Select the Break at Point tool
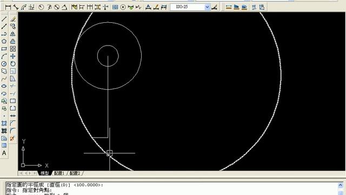Screen dimensions: 346x195 click(x=13, y=101)
